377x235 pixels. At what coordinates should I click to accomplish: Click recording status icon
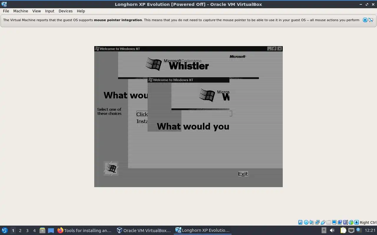(340, 222)
